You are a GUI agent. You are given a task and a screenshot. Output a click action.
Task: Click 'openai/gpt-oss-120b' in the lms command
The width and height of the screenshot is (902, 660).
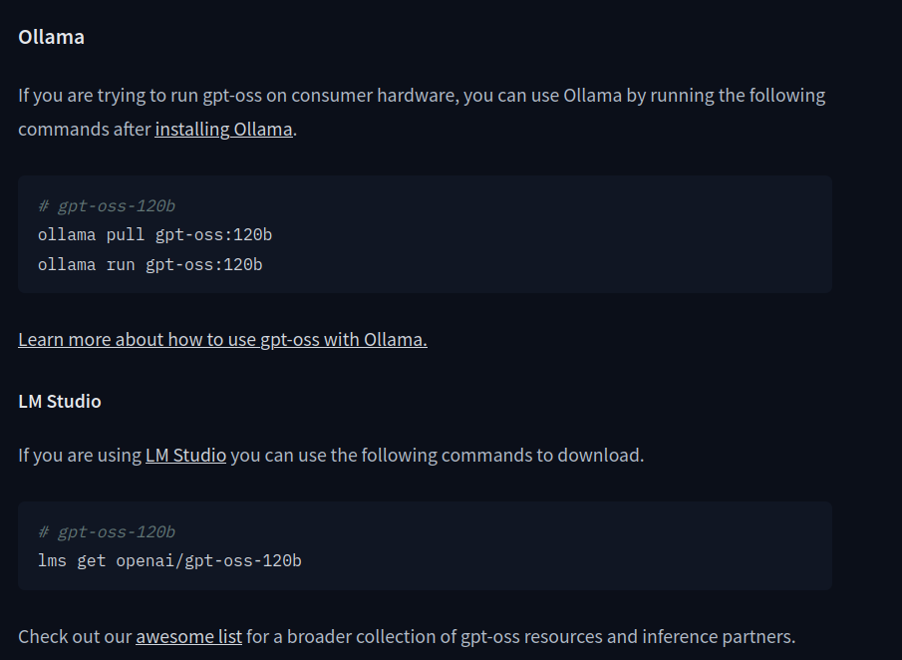coord(208,560)
